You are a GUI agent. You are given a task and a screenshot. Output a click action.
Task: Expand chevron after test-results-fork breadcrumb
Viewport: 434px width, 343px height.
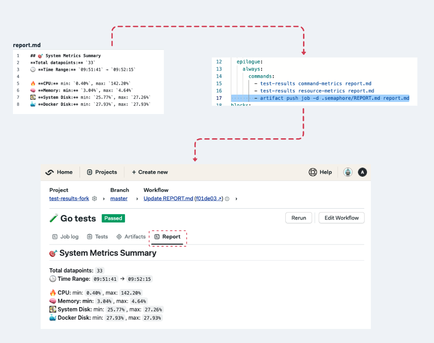pyautogui.click(x=104, y=199)
